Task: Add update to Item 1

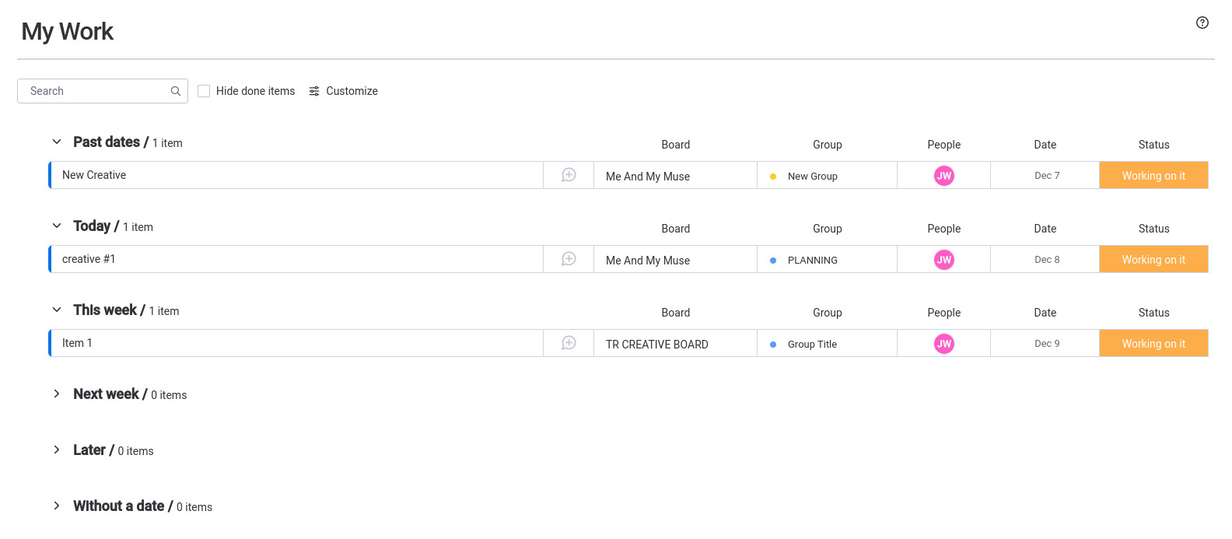Action: click(569, 343)
